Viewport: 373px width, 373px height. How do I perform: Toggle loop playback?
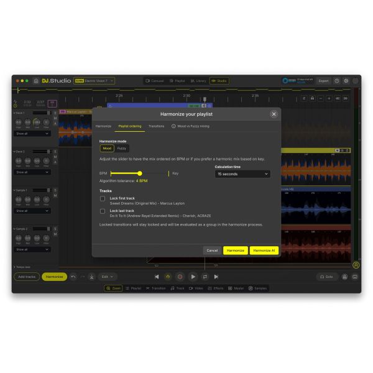pyautogui.click(x=205, y=277)
